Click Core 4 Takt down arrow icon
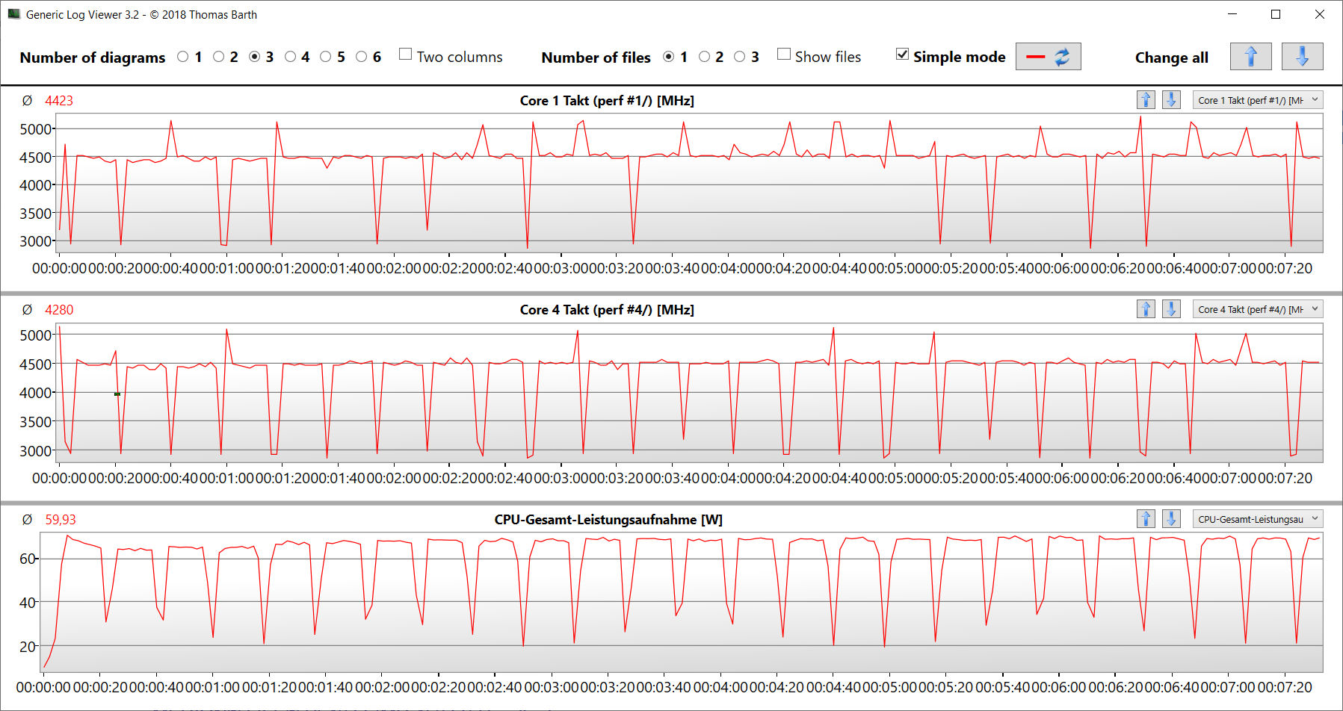This screenshot has width=1343, height=711. (1171, 309)
